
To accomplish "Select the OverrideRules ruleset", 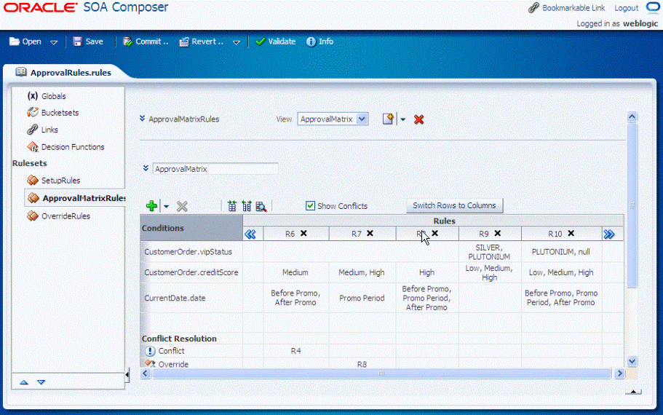I will coord(65,216).
